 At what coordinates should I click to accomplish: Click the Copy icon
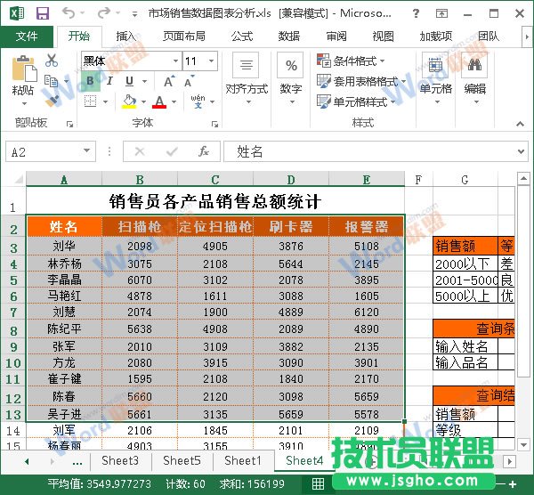52,81
